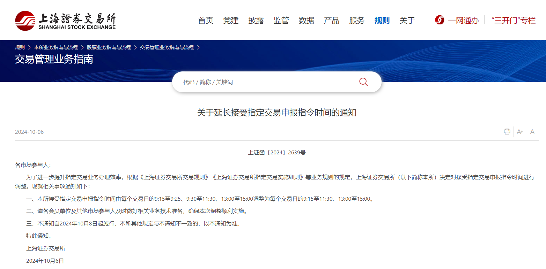Click the “三开门”专栏 link

pyautogui.click(x=513, y=21)
